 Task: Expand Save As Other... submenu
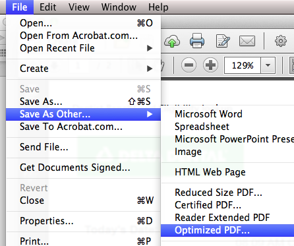[x=84, y=114]
